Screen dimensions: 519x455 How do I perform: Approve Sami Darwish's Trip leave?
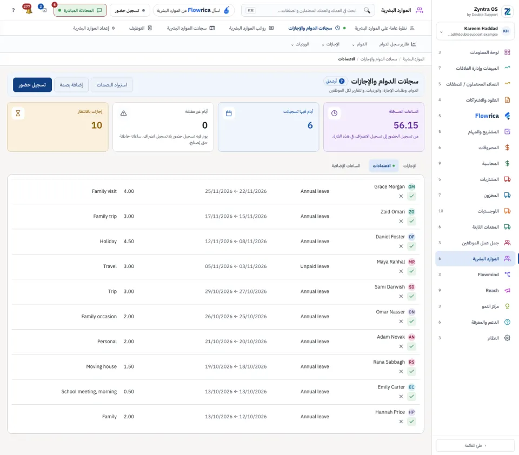[x=411, y=297]
